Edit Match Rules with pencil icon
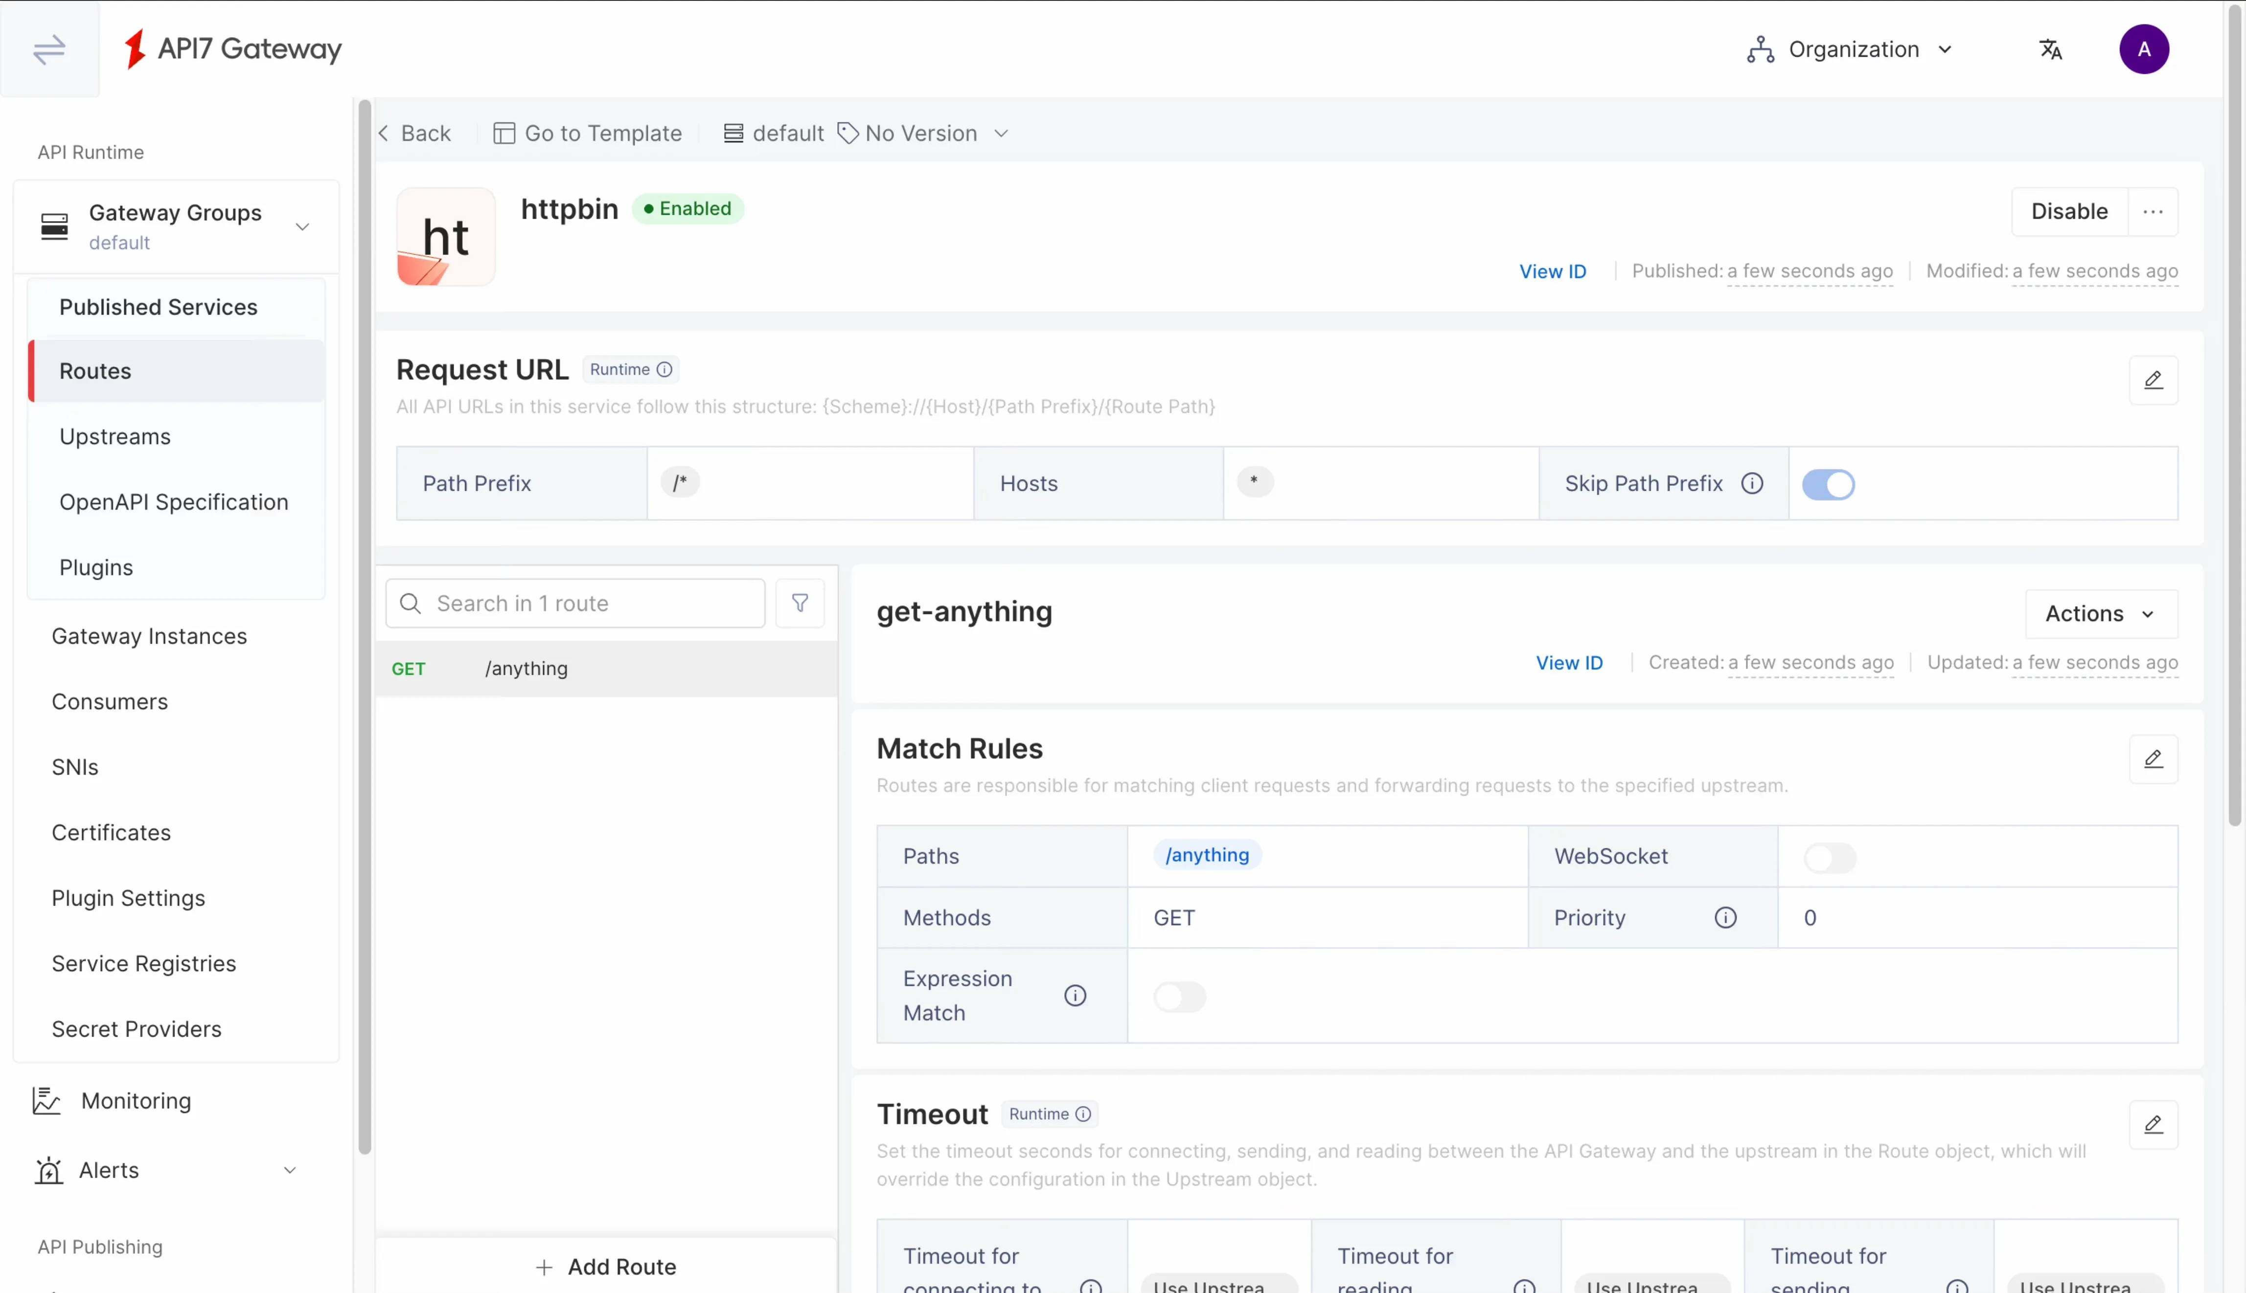The height and width of the screenshot is (1293, 2246). tap(2153, 759)
